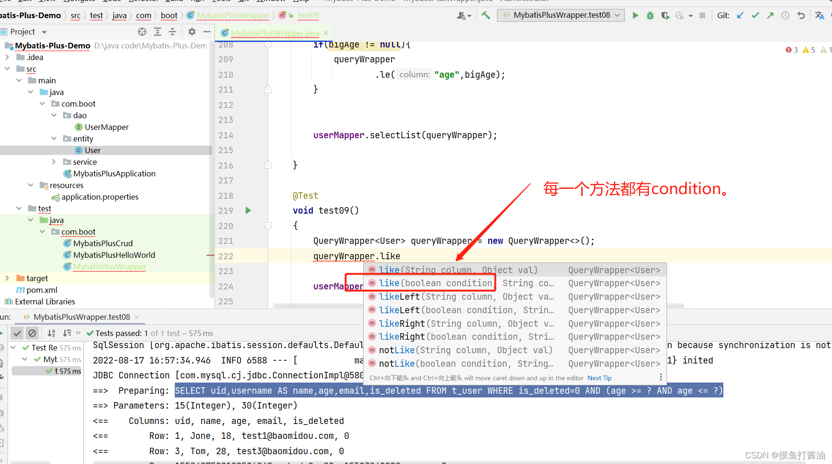Select likeRight(boolean condition suggestion
832x464 pixels.
point(515,337)
